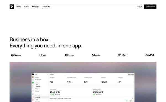
Task: Click the circled P icon in the rail
Action: click(33, 88)
